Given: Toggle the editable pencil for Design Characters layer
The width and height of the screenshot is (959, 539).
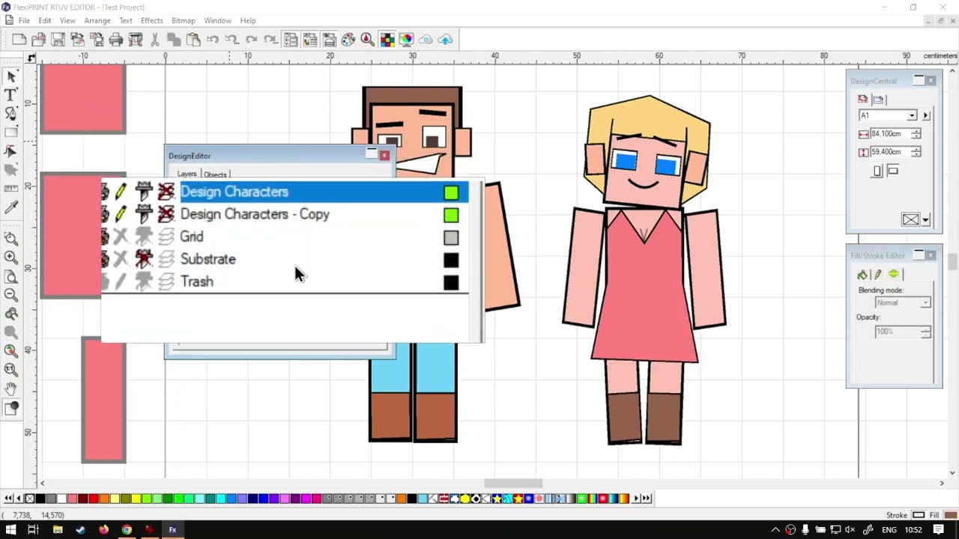Looking at the screenshot, I should (x=121, y=192).
